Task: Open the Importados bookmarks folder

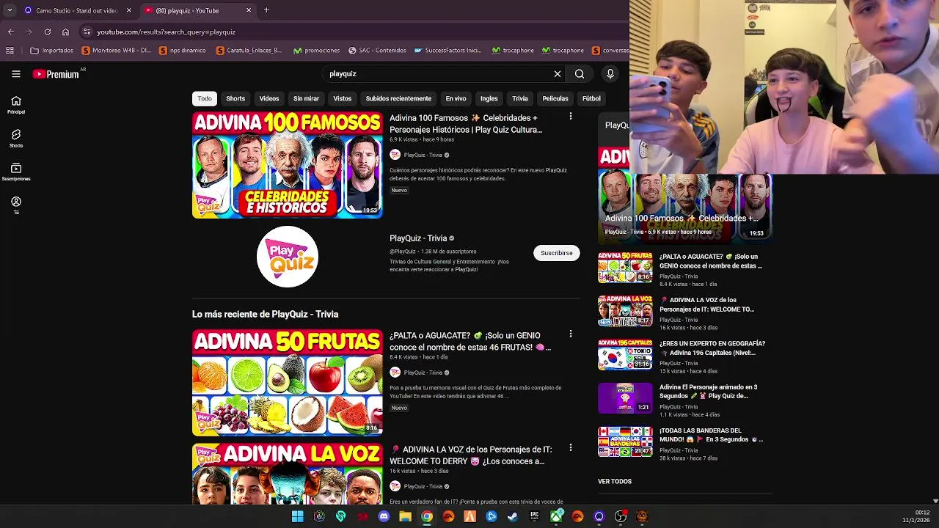Action: coord(51,51)
